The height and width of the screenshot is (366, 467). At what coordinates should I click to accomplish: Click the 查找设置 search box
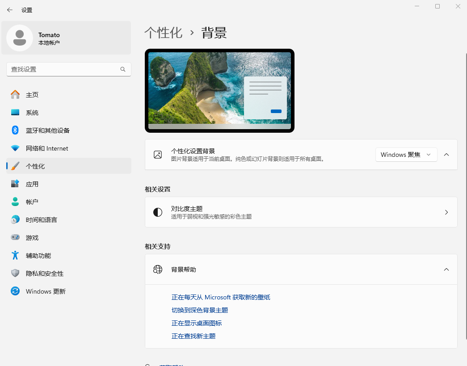pyautogui.click(x=65, y=69)
